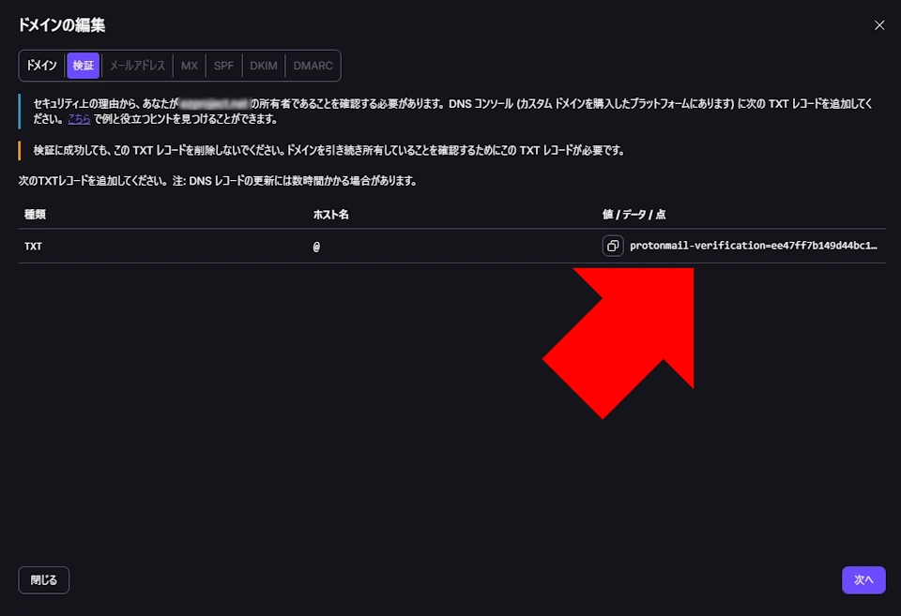
Task: Click the 閉じる button
Action: [43, 579]
